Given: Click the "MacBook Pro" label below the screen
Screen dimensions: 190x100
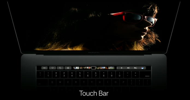Looking at the screenshot, I should [94, 53].
